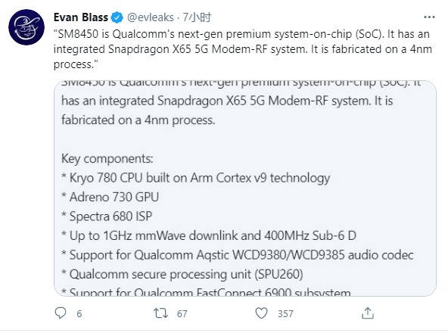Click 'Key components:' heading in image
448x333 pixels.
pos(107,158)
